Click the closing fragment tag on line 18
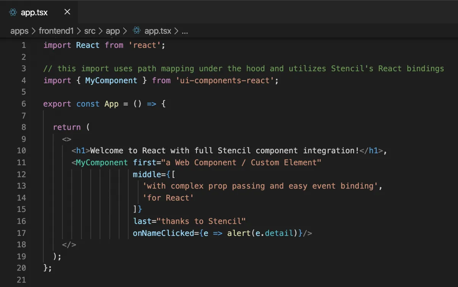 [x=69, y=245]
